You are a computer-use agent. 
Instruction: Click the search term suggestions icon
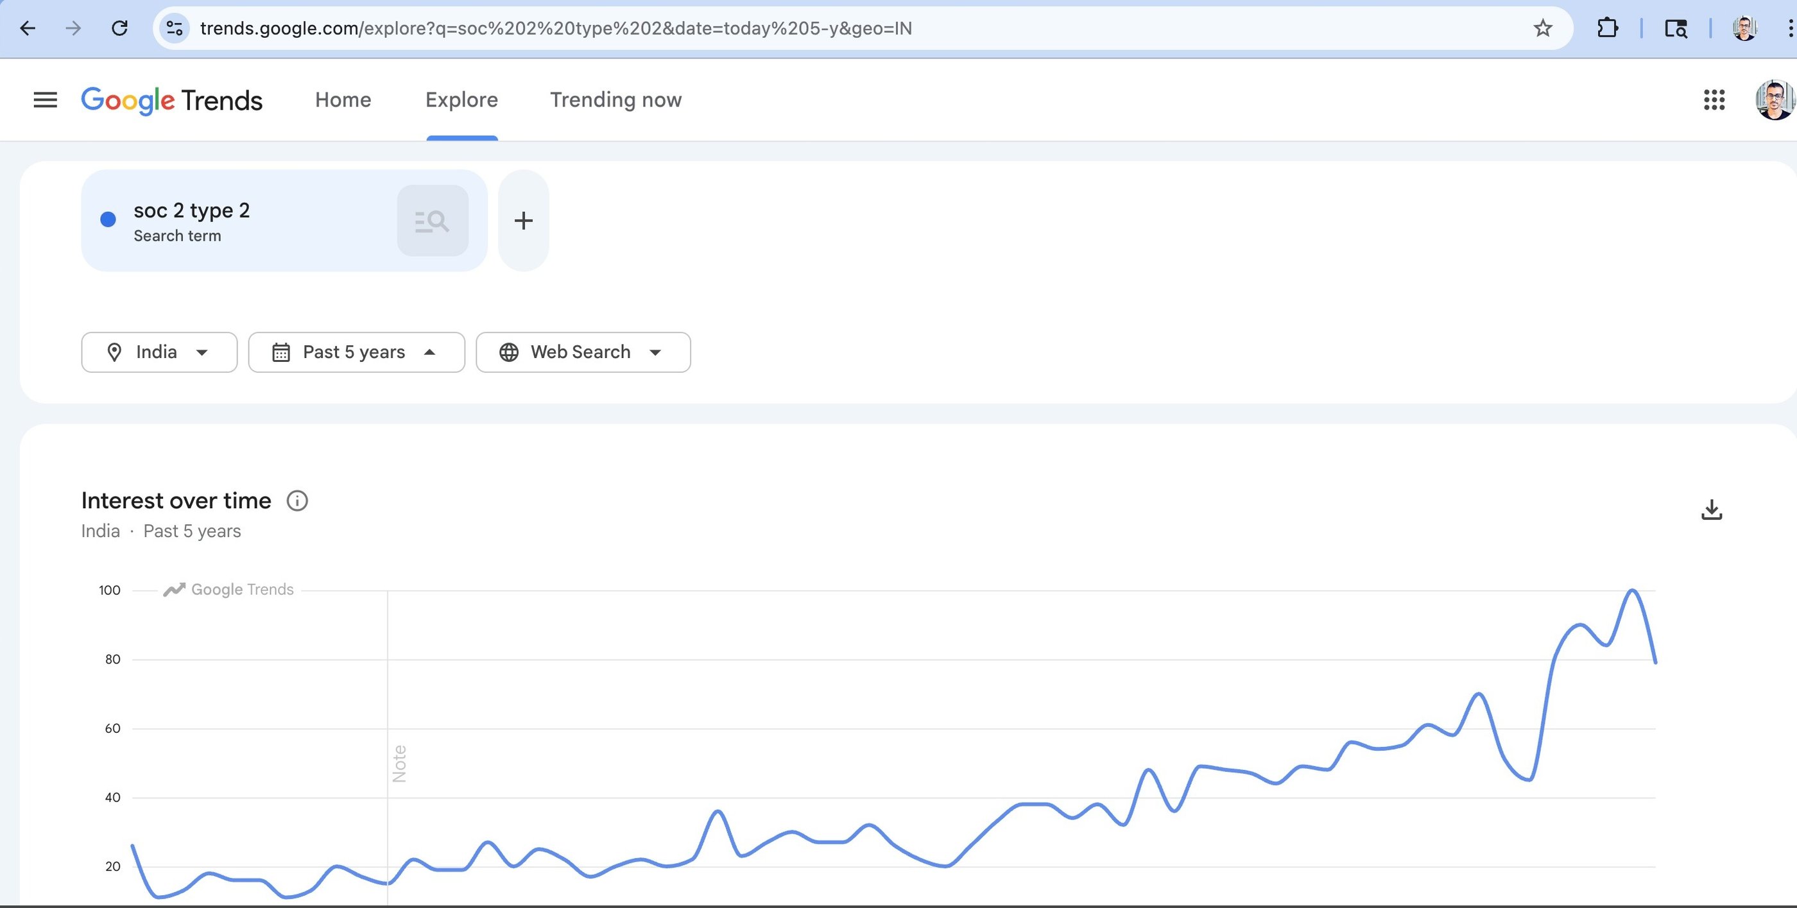coord(433,220)
